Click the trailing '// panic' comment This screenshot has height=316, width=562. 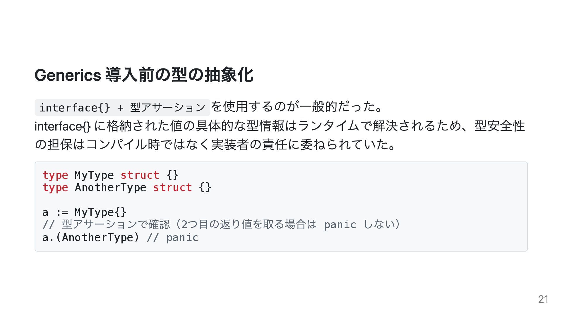coord(173,237)
